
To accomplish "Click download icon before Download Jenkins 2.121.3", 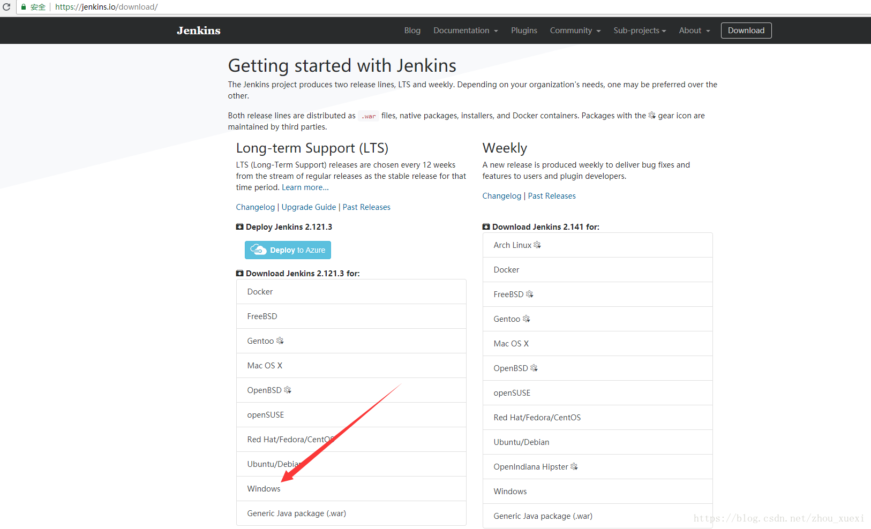I will point(239,273).
